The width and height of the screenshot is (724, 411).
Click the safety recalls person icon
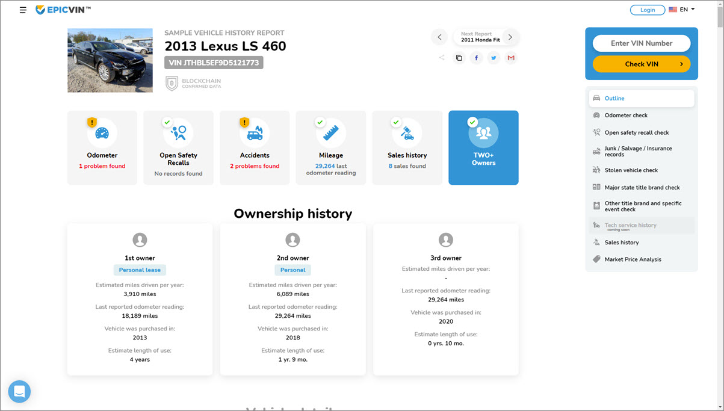[178, 133]
